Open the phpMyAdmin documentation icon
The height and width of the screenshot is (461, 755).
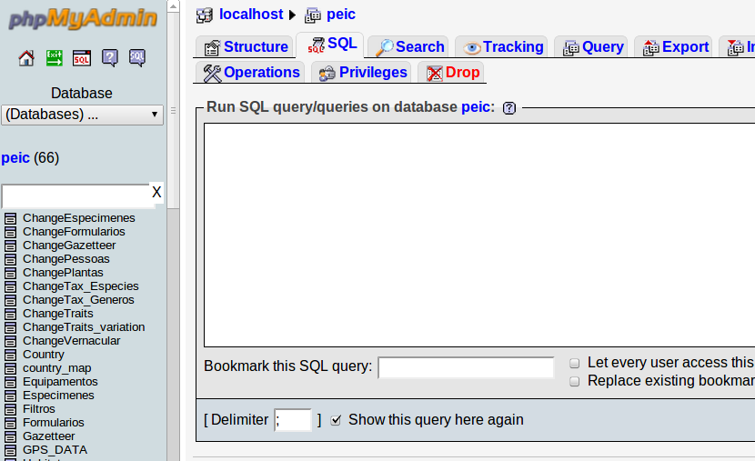(x=110, y=58)
